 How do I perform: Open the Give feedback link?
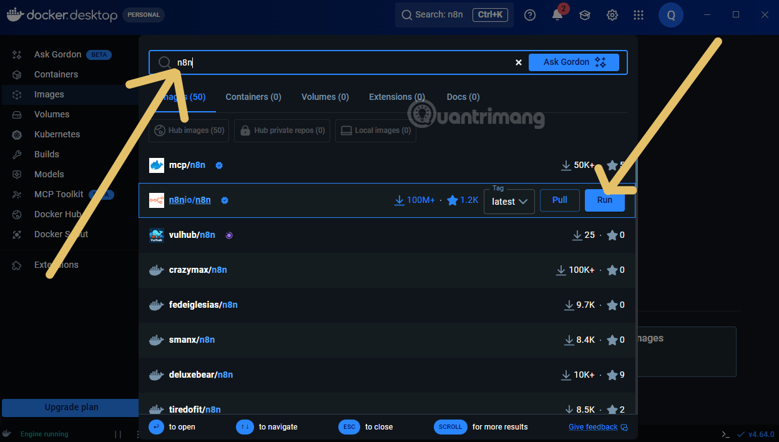pyautogui.click(x=598, y=427)
